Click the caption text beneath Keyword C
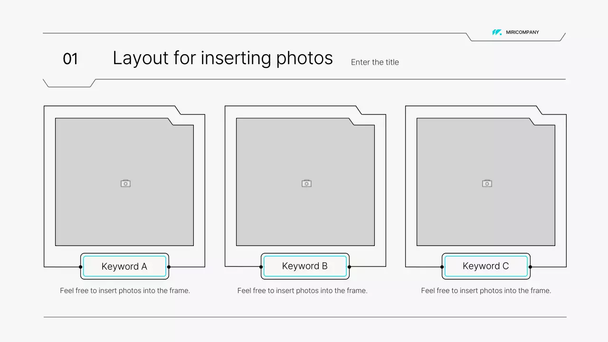The image size is (608, 342). pos(486,291)
